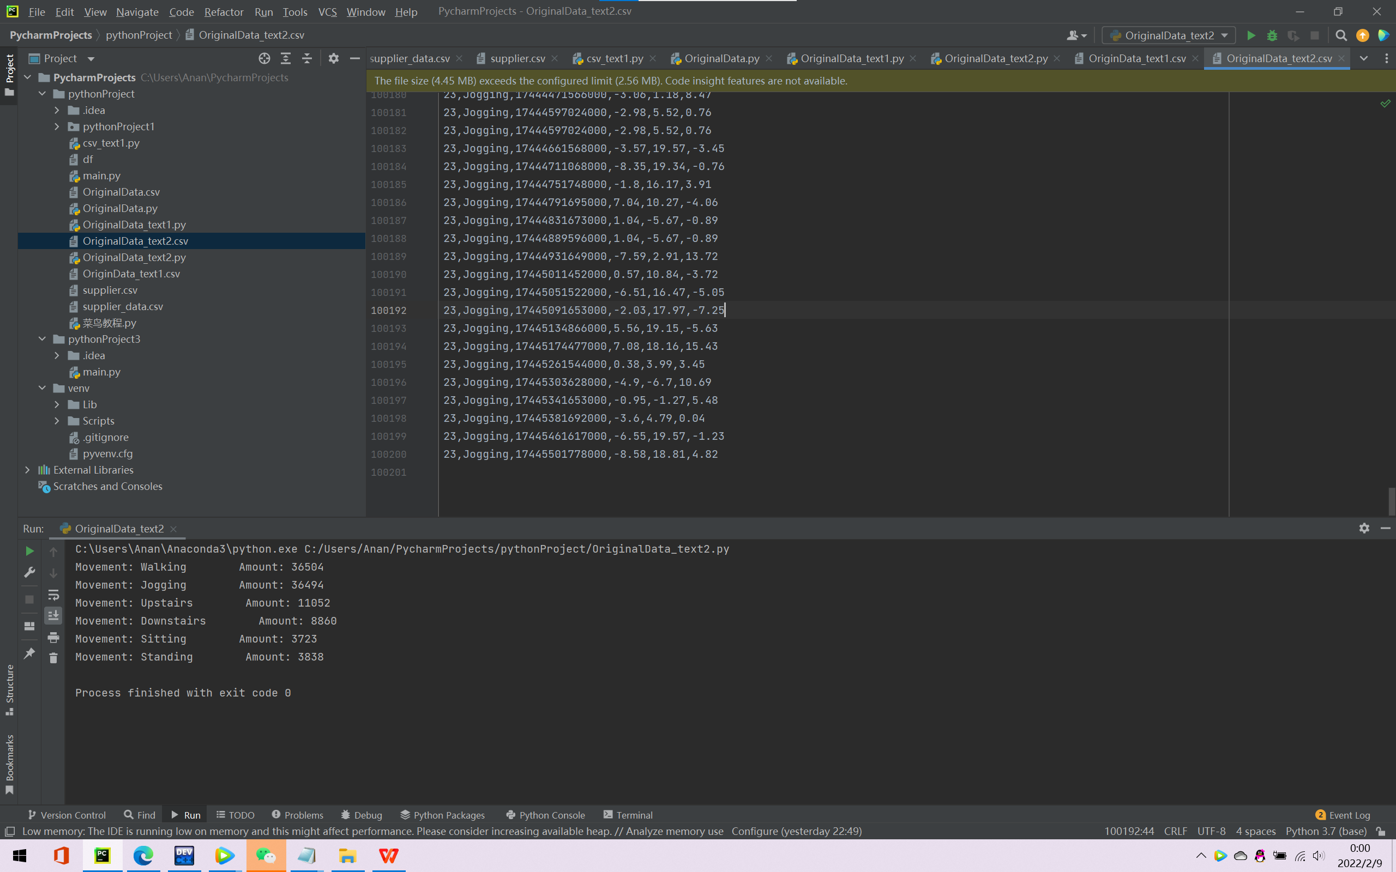Switch to the OriginalData_text2.py editor tab
Viewport: 1396px width, 872px height.
coord(996,58)
